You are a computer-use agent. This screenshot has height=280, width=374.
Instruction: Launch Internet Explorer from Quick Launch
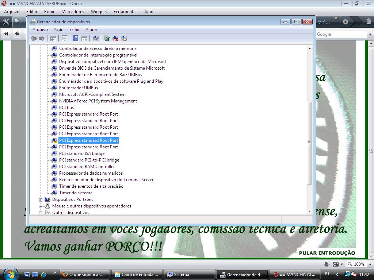[x=44, y=275]
